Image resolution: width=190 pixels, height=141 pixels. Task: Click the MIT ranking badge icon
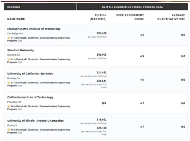pyautogui.click(x=8, y=38)
